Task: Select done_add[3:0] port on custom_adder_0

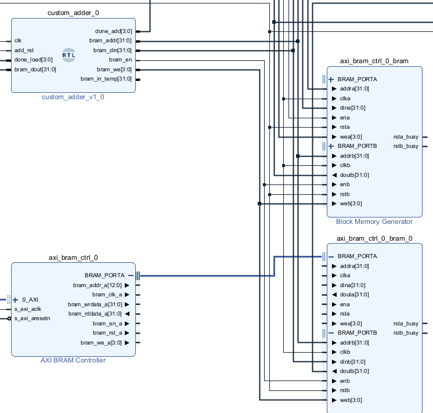Action: click(114, 31)
